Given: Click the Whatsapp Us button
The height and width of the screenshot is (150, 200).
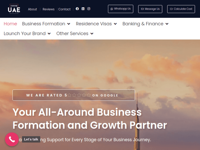Looking at the screenshot, I should (x=121, y=9).
